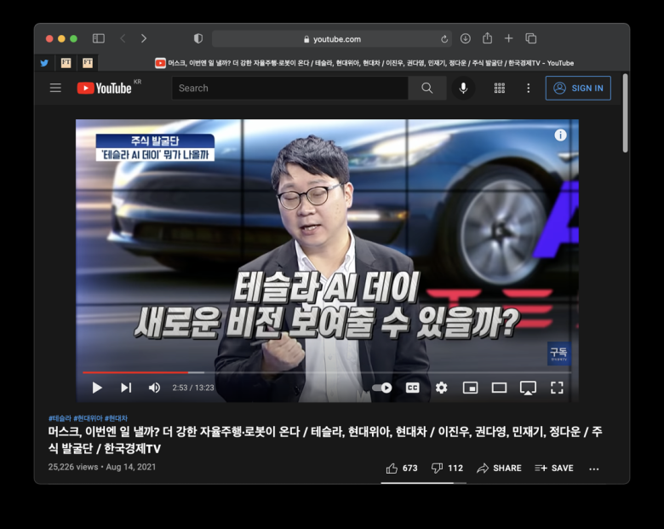Click the SIGN IN button

578,89
